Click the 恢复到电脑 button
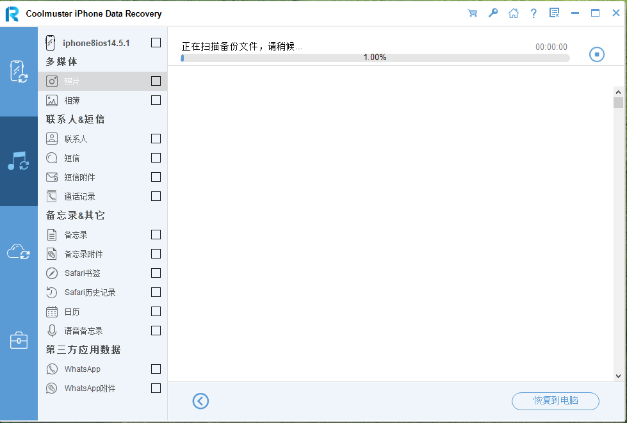This screenshot has height=423, width=627. point(555,401)
